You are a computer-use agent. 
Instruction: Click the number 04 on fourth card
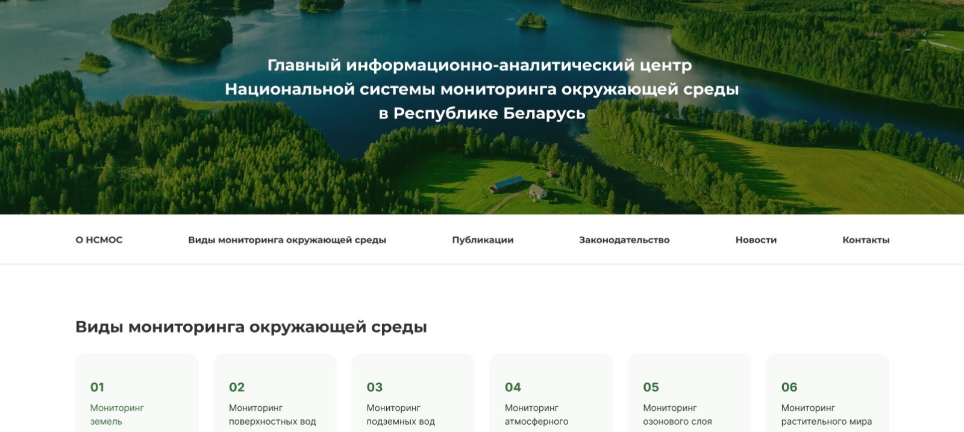coord(513,387)
